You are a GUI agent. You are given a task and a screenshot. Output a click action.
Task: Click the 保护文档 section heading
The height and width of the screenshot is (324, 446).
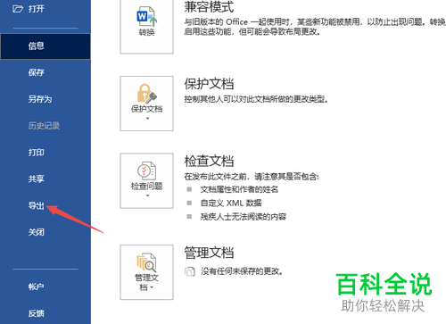click(209, 84)
